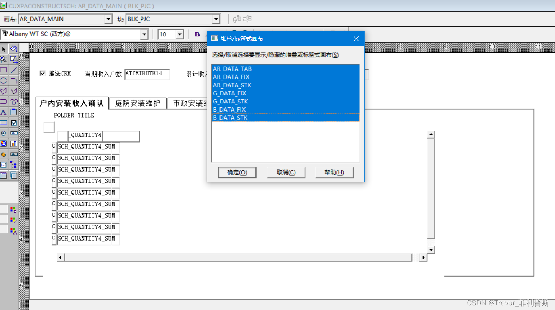The image size is (555, 310).
Task: Click the 帮助(H) button
Action: [x=334, y=172]
